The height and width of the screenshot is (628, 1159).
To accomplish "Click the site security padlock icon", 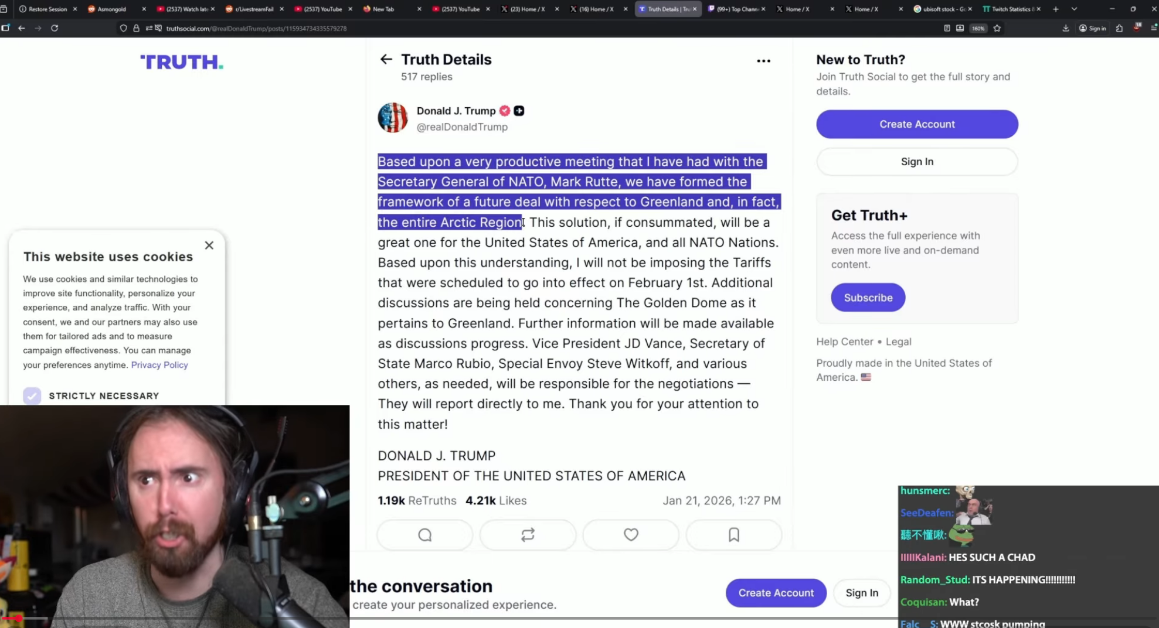I will 136,28.
